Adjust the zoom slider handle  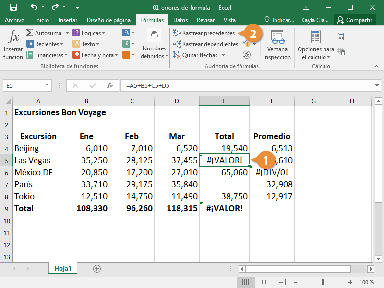(323, 282)
